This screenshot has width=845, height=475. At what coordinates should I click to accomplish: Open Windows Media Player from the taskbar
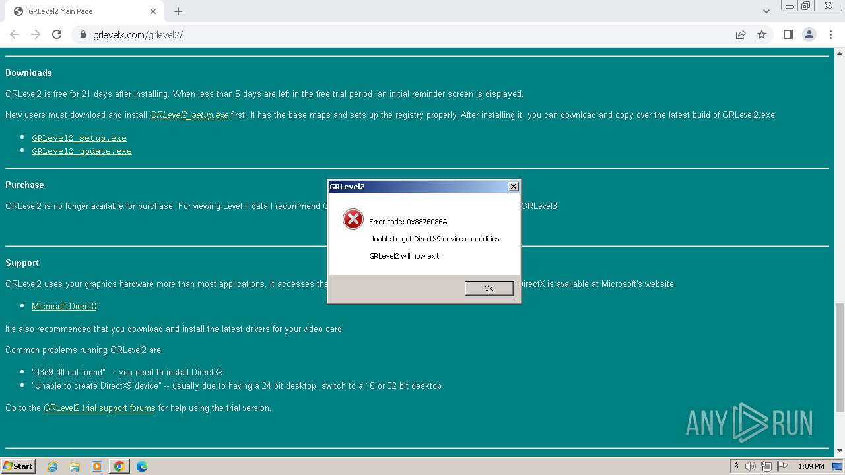[97, 466]
